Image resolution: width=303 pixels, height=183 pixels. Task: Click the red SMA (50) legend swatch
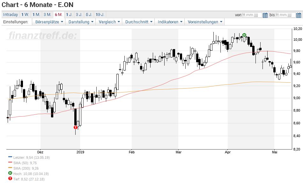click(x=10, y=163)
